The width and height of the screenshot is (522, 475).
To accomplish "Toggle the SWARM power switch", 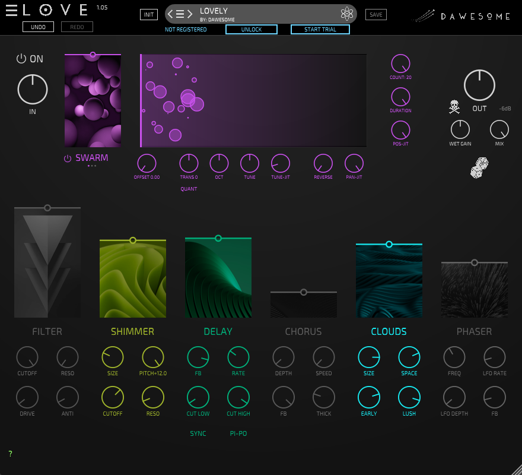I will click(68, 159).
